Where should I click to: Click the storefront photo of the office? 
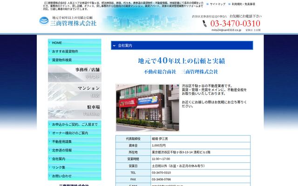(x=148, y=107)
